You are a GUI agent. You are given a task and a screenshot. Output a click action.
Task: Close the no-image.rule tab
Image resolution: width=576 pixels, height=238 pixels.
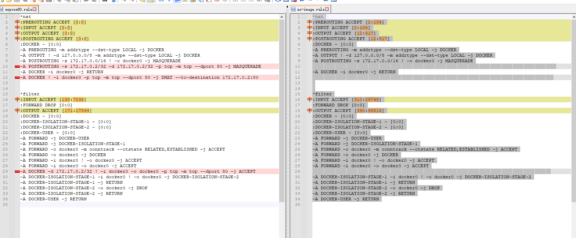[x=327, y=9]
